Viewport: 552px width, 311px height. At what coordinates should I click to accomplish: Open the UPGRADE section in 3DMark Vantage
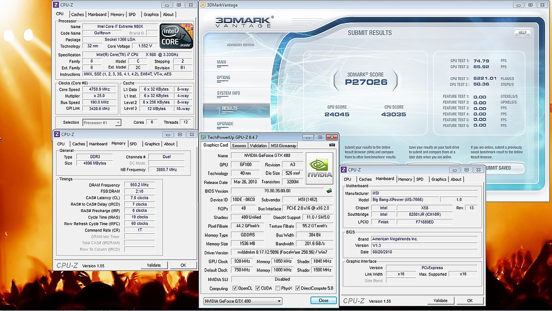225,124
